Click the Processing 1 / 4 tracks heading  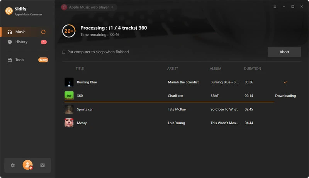click(114, 28)
